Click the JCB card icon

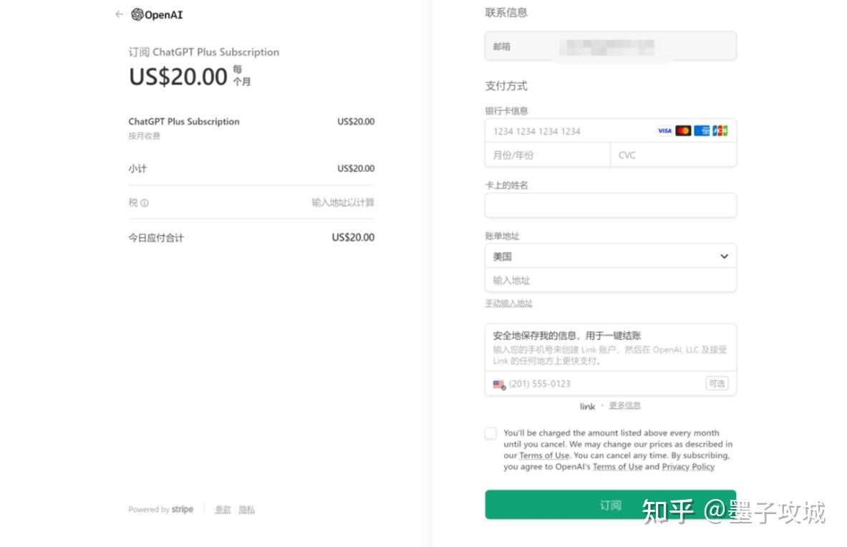point(720,131)
